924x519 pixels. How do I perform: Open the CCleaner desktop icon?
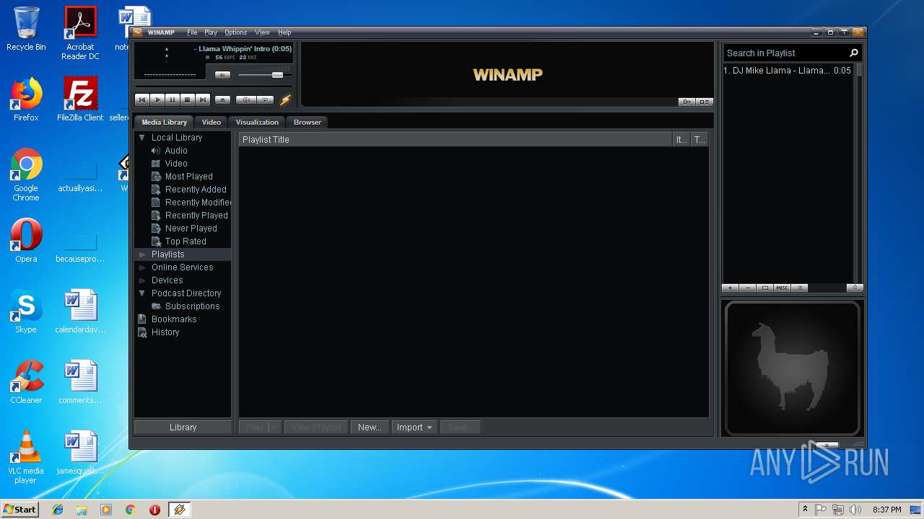[26, 382]
